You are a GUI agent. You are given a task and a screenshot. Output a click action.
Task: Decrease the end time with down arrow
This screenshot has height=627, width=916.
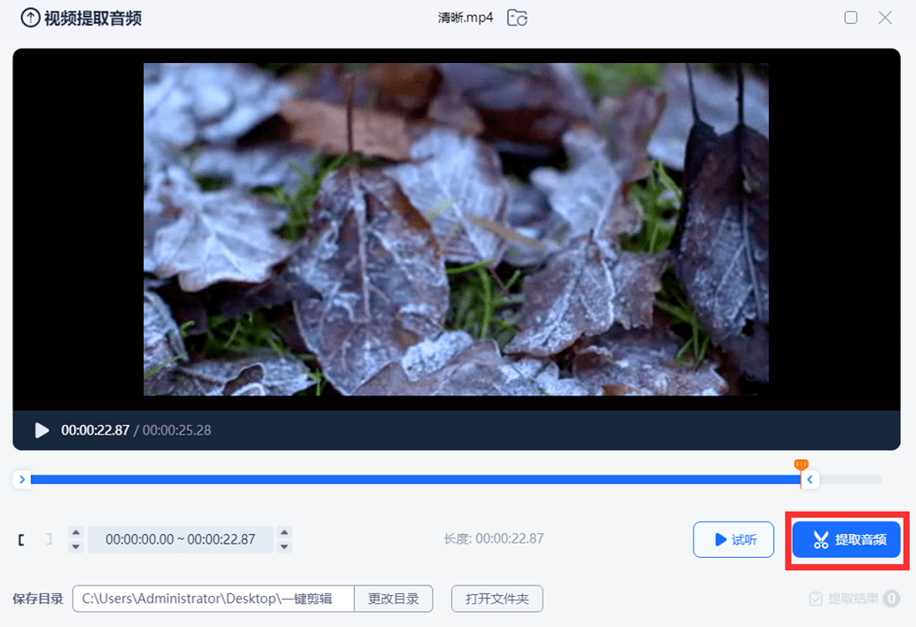(284, 546)
